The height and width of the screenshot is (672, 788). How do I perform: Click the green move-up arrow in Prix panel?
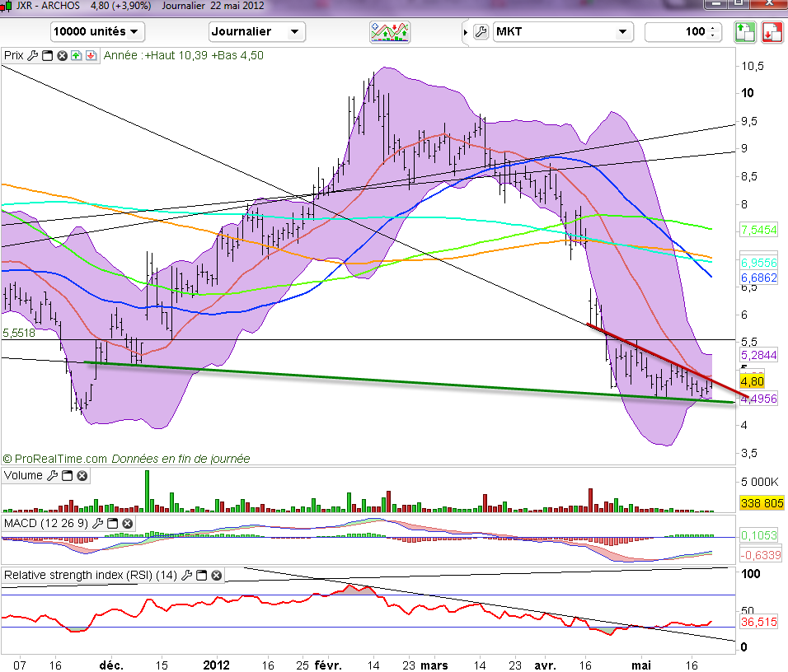tap(76, 56)
